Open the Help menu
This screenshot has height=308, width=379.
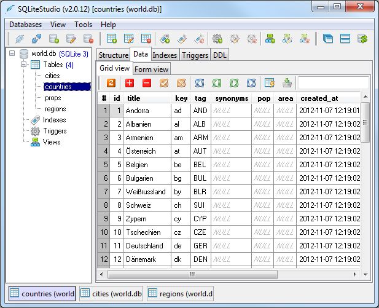(108, 25)
